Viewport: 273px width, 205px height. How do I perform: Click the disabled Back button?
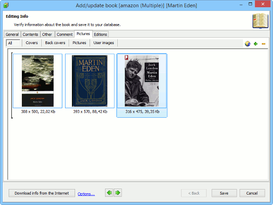(194, 193)
